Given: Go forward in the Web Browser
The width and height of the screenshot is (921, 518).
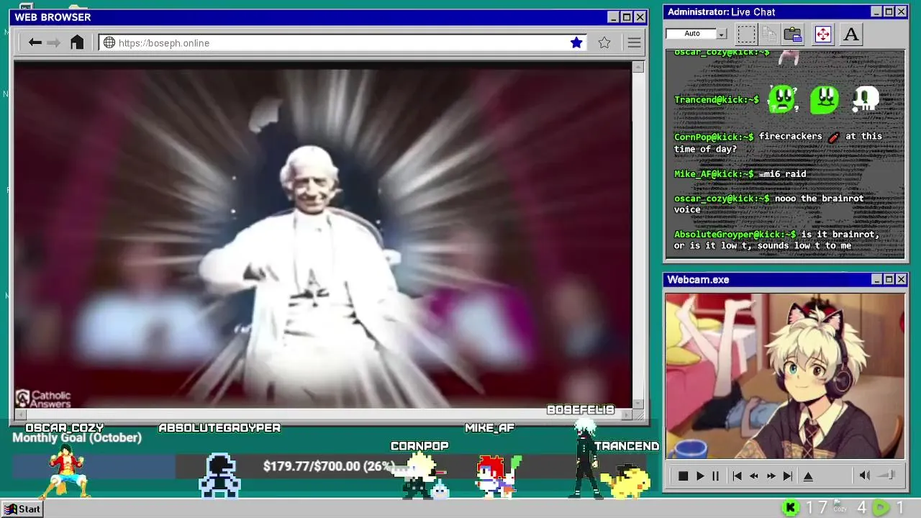Looking at the screenshot, I should tap(53, 42).
